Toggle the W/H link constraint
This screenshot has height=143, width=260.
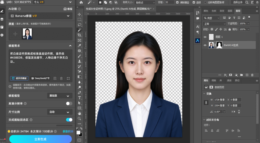(206, 103)
